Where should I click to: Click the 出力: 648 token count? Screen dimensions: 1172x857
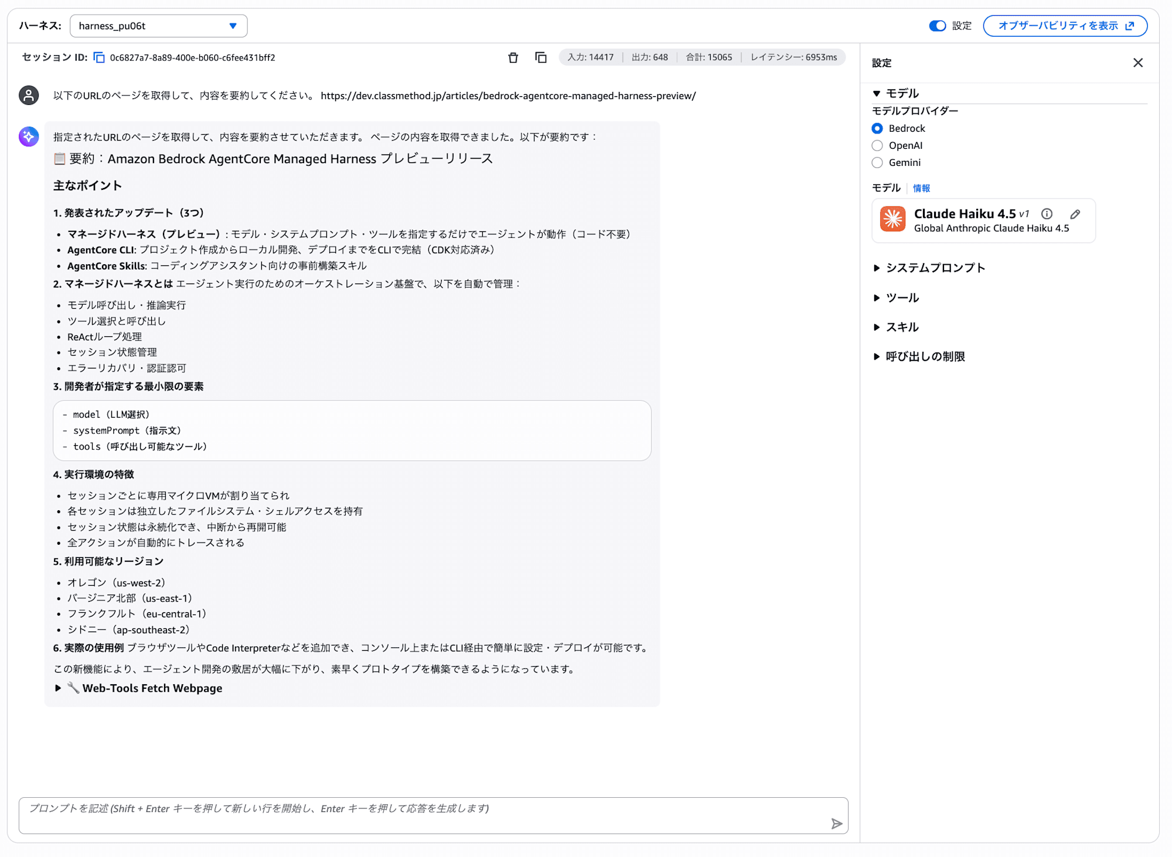[649, 57]
